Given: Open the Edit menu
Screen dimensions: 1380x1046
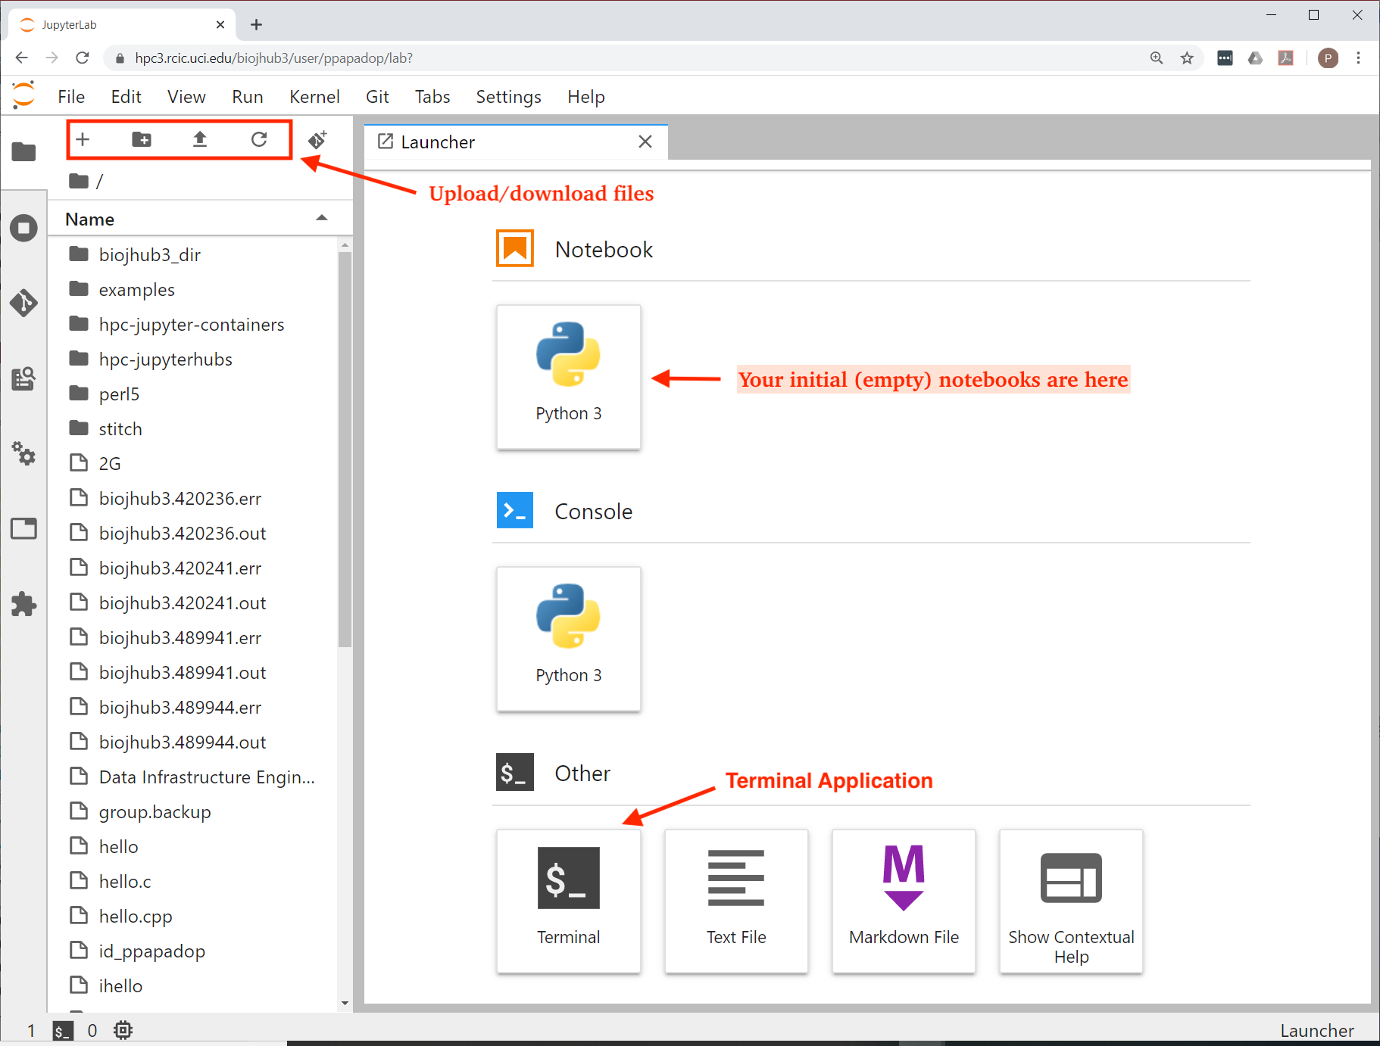Looking at the screenshot, I should (126, 97).
